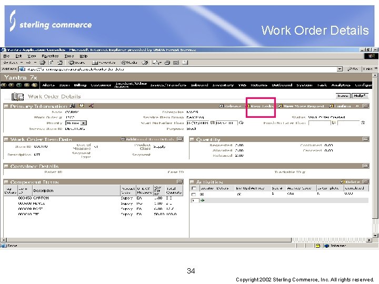Collapse Quantity panel corner icon
379x284 pixels.
coord(366,139)
